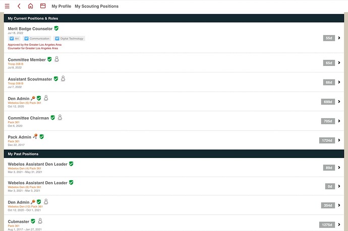Click green shield on Webelos Den (6) Den Admin
Image resolution: width=348 pixels, height=231 pixels.
tap(39, 98)
